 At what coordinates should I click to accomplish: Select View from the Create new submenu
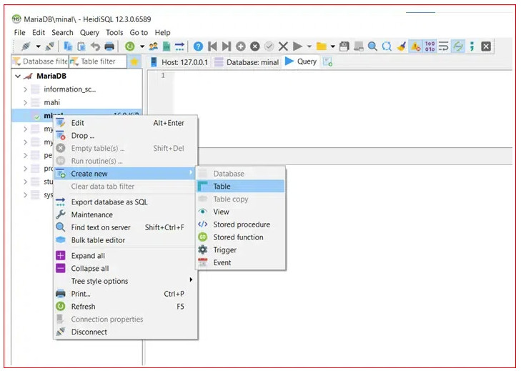pyautogui.click(x=241, y=212)
